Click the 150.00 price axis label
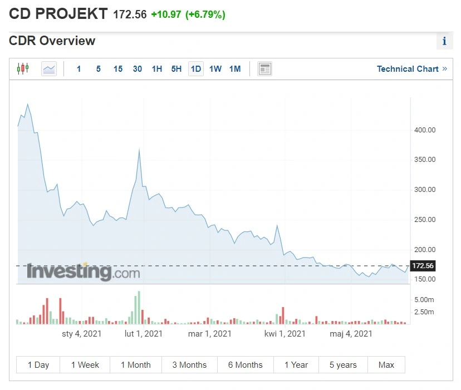The image size is (461, 390). coord(425,279)
